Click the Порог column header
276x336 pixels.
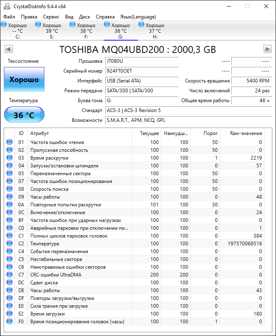(206, 133)
